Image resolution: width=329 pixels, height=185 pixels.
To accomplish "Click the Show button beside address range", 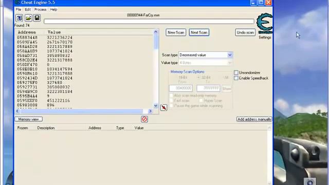I will [x=227, y=88].
